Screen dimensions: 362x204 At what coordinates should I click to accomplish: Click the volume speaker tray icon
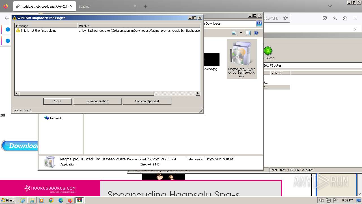coord(321,200)
